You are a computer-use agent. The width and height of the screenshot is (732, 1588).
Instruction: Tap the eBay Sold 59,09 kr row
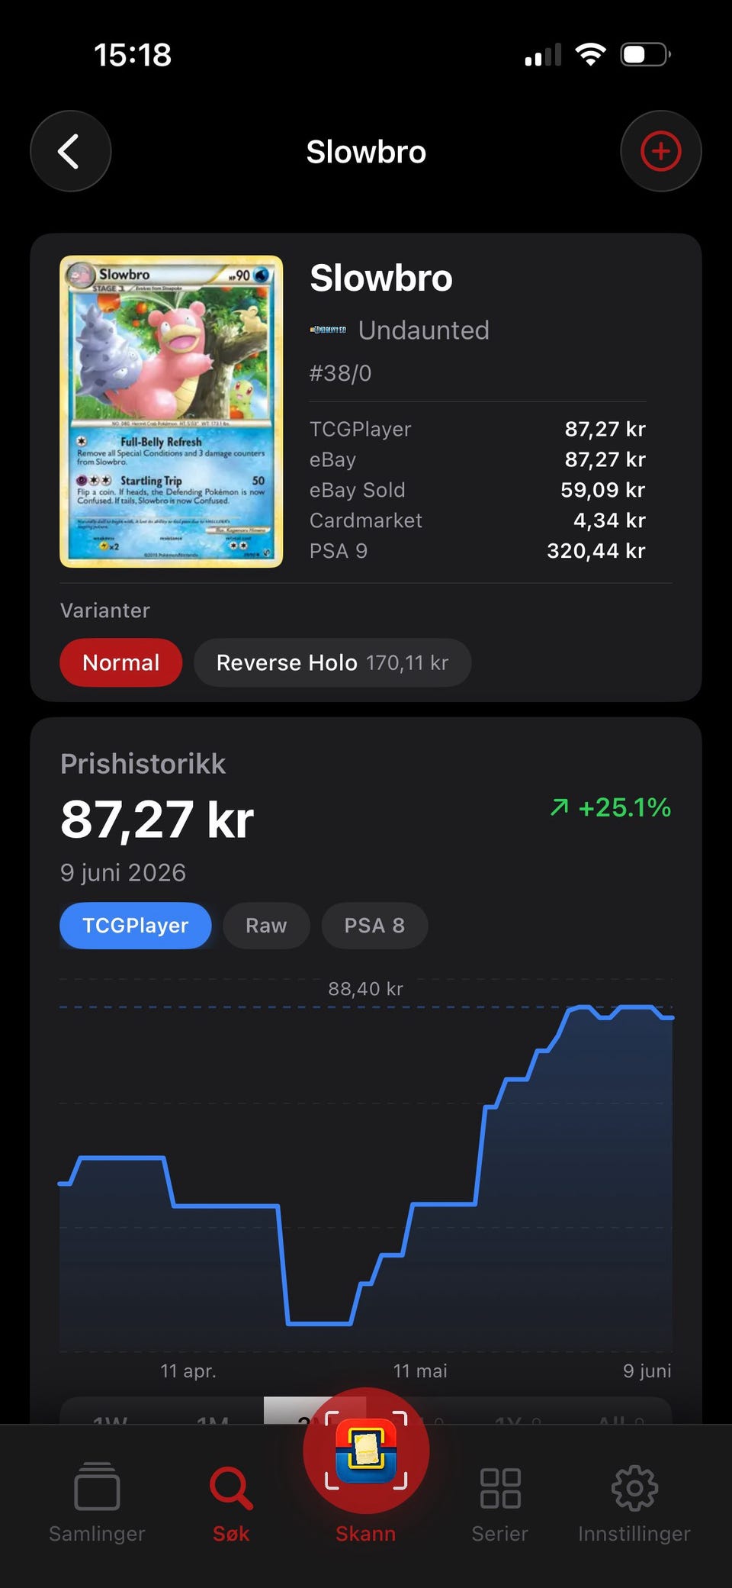pos(477,490)
